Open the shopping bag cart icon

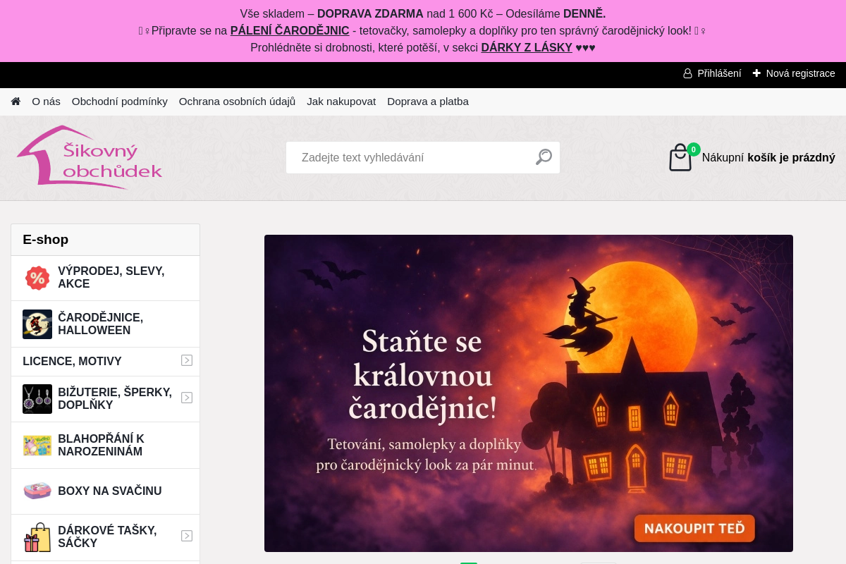pyautogui.click(x=680, y=158)
